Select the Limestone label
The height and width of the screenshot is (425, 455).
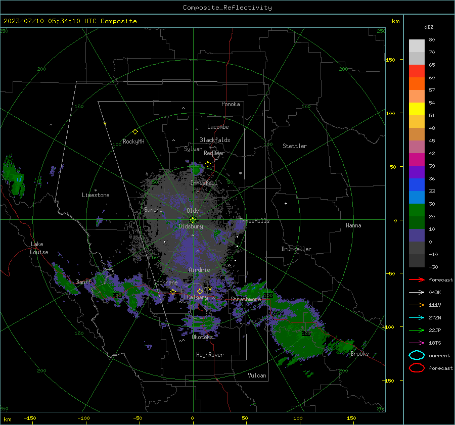point(96,195)
